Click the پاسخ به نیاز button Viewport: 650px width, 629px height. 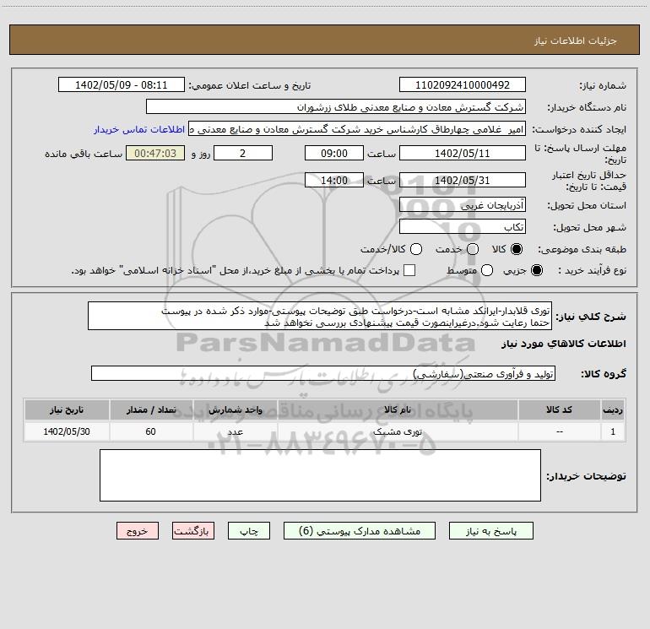[490, 531]
